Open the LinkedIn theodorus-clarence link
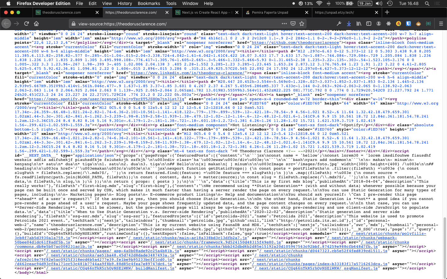Viewport: 447px width, 279px height. 187,73
